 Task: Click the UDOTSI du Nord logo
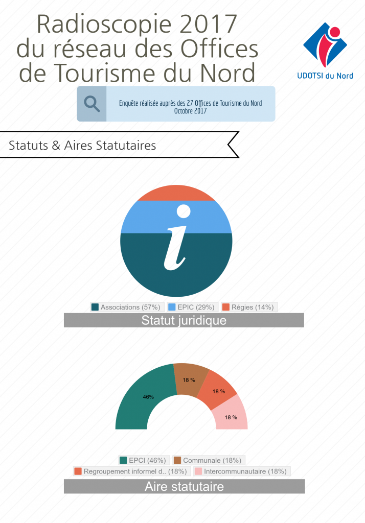click(x=325, y=51)
